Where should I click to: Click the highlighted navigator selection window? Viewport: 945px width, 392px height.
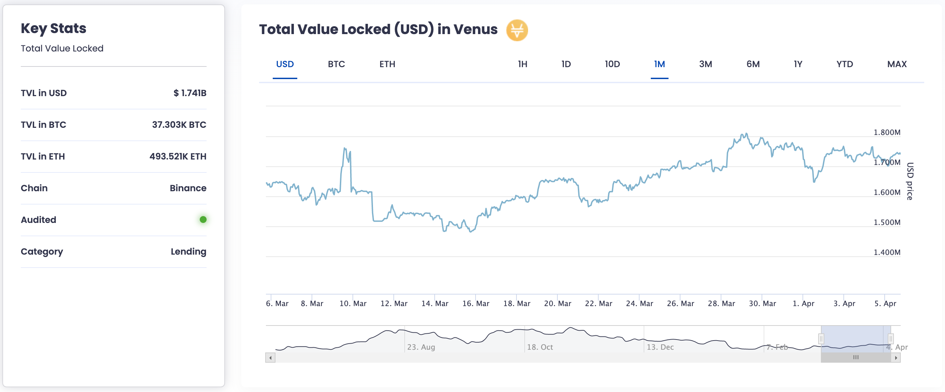(x=856, y=339)
